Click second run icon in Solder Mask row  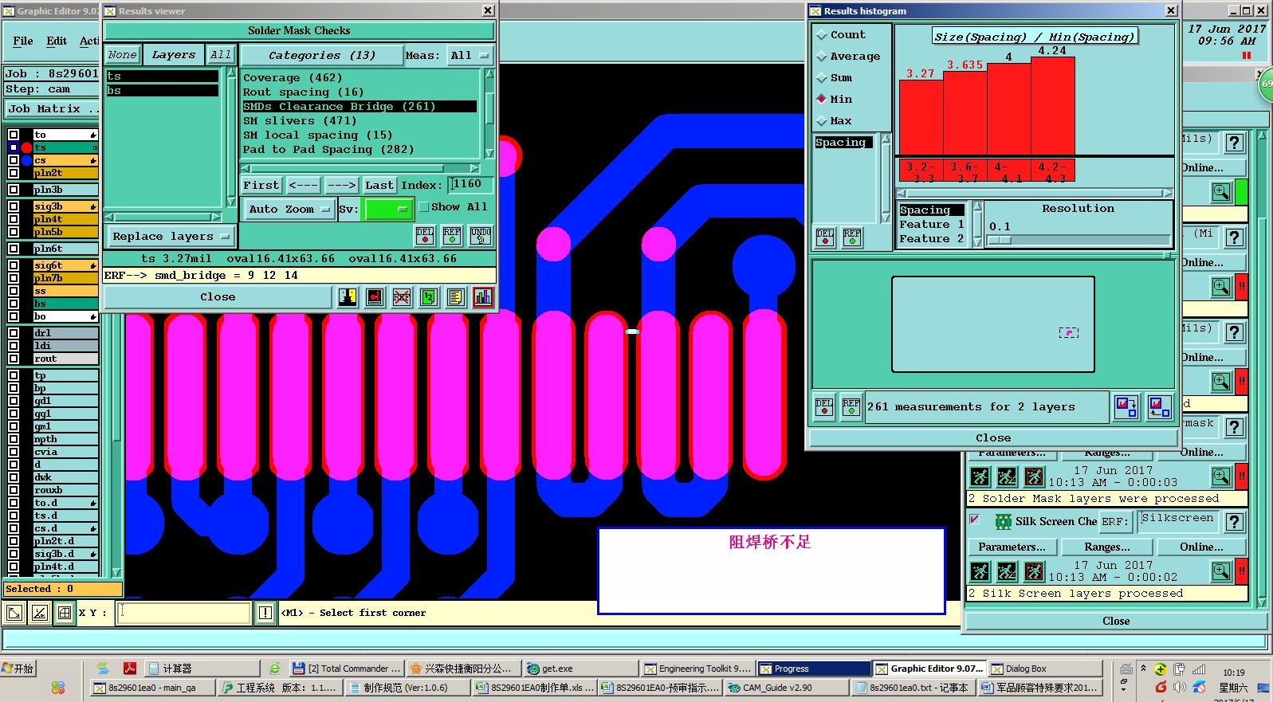pyautogui.click(x=1008, y=476)
